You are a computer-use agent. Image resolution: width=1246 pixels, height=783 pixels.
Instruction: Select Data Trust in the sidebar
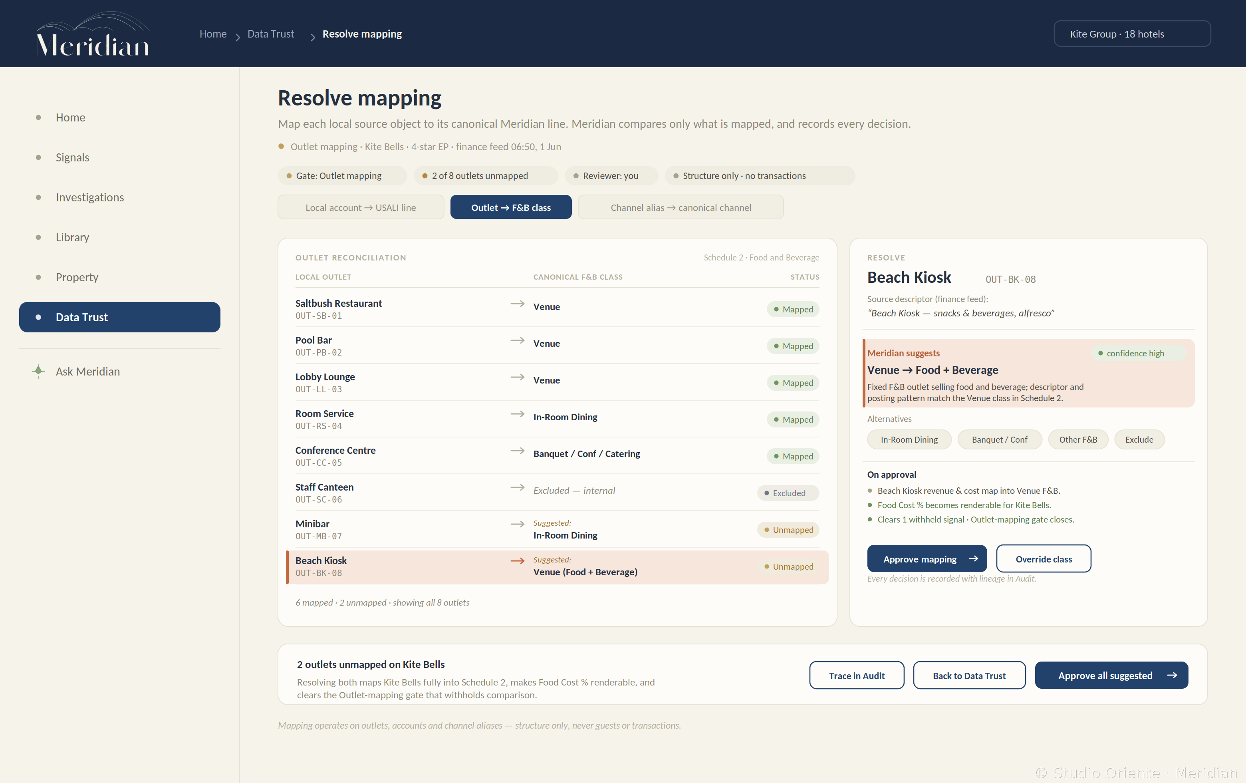(119, 317)
